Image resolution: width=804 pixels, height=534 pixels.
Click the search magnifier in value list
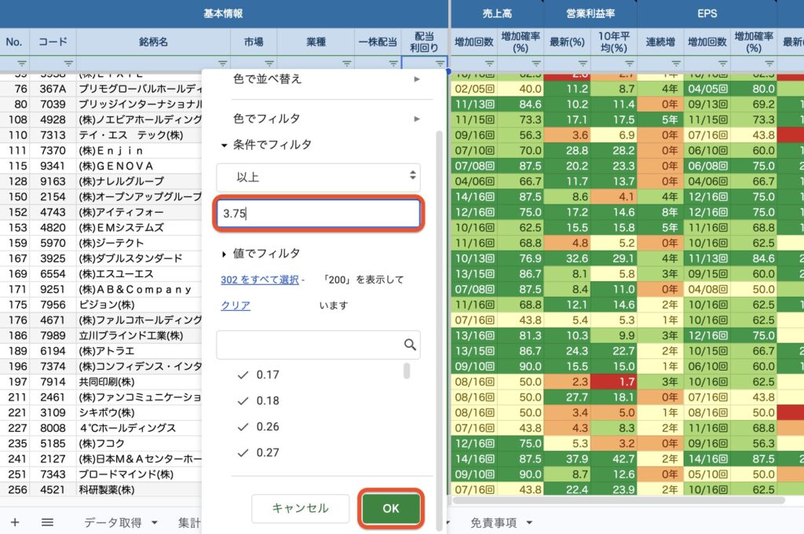[x=409, y=345]
